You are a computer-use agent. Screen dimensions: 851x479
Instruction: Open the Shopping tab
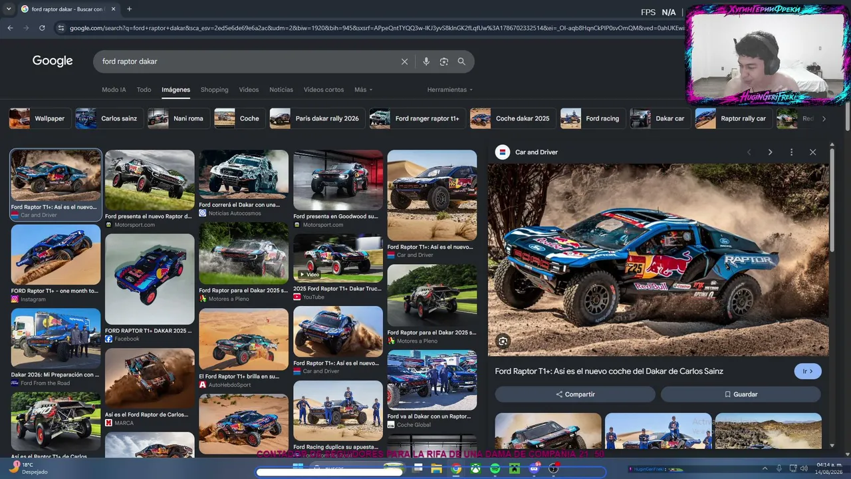pos(214,90)
